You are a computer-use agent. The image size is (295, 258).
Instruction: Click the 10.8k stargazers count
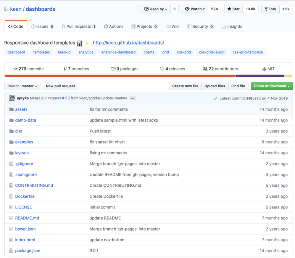tap(251, 9)
